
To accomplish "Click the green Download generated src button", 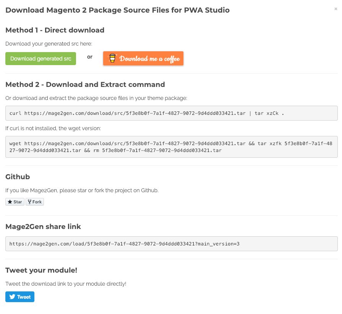I will click(x=41, y=59).
